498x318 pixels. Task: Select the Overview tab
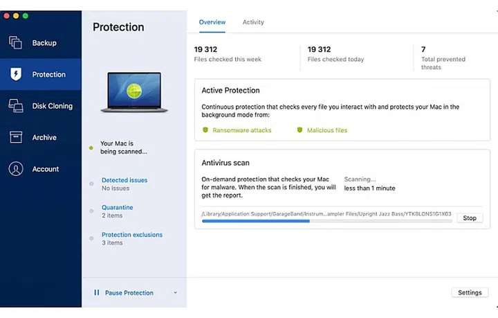click(x=212, y=22)
